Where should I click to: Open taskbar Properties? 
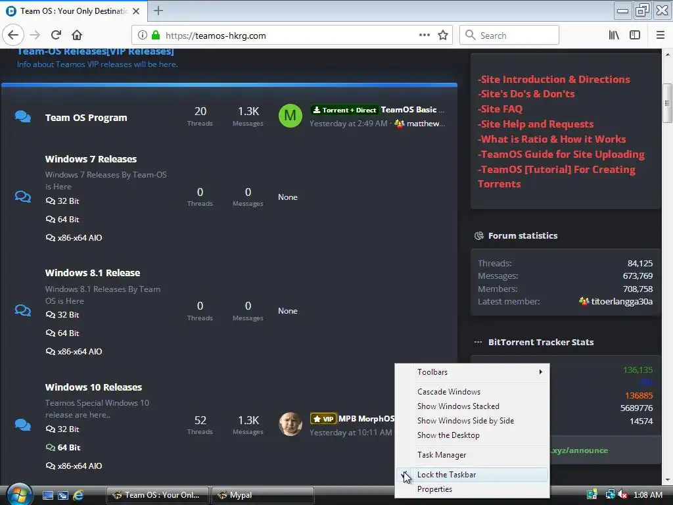click(472, 489)
